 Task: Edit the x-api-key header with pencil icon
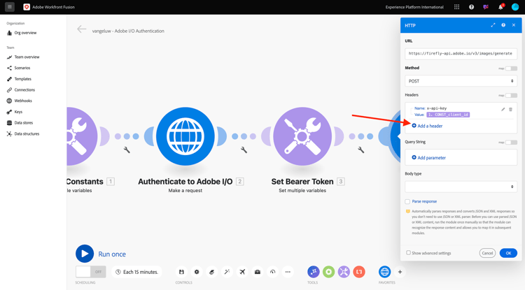(503, 109)
